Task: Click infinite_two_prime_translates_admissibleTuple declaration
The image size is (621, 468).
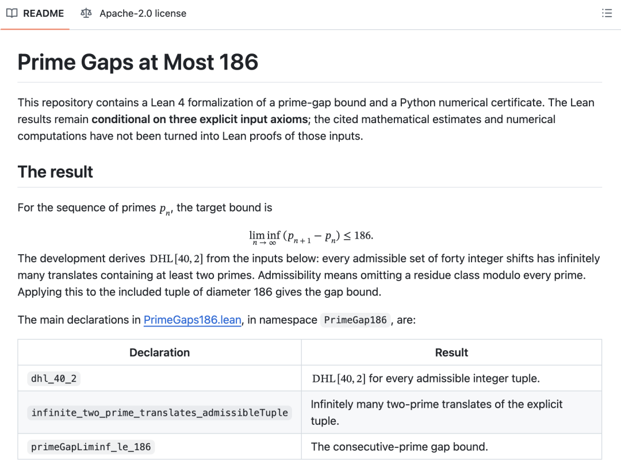Action: (x=160, y=413)
